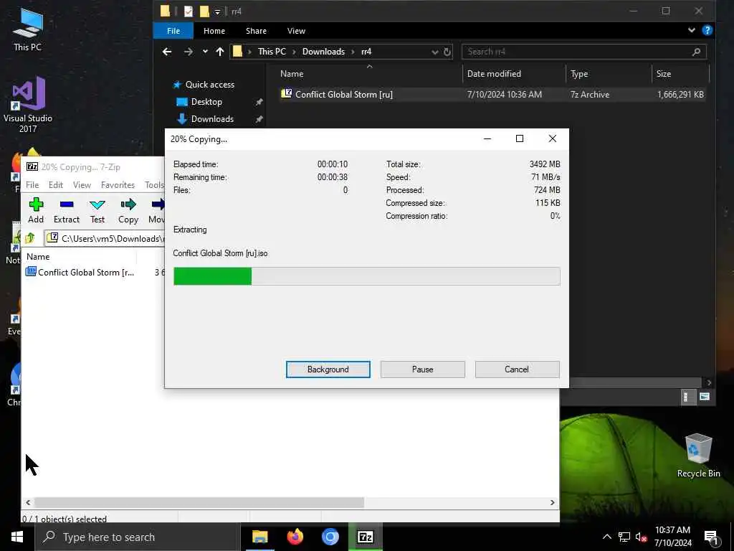Open the Share ribbon tab in Explorer
734x551 pixels.
(256, 30)
